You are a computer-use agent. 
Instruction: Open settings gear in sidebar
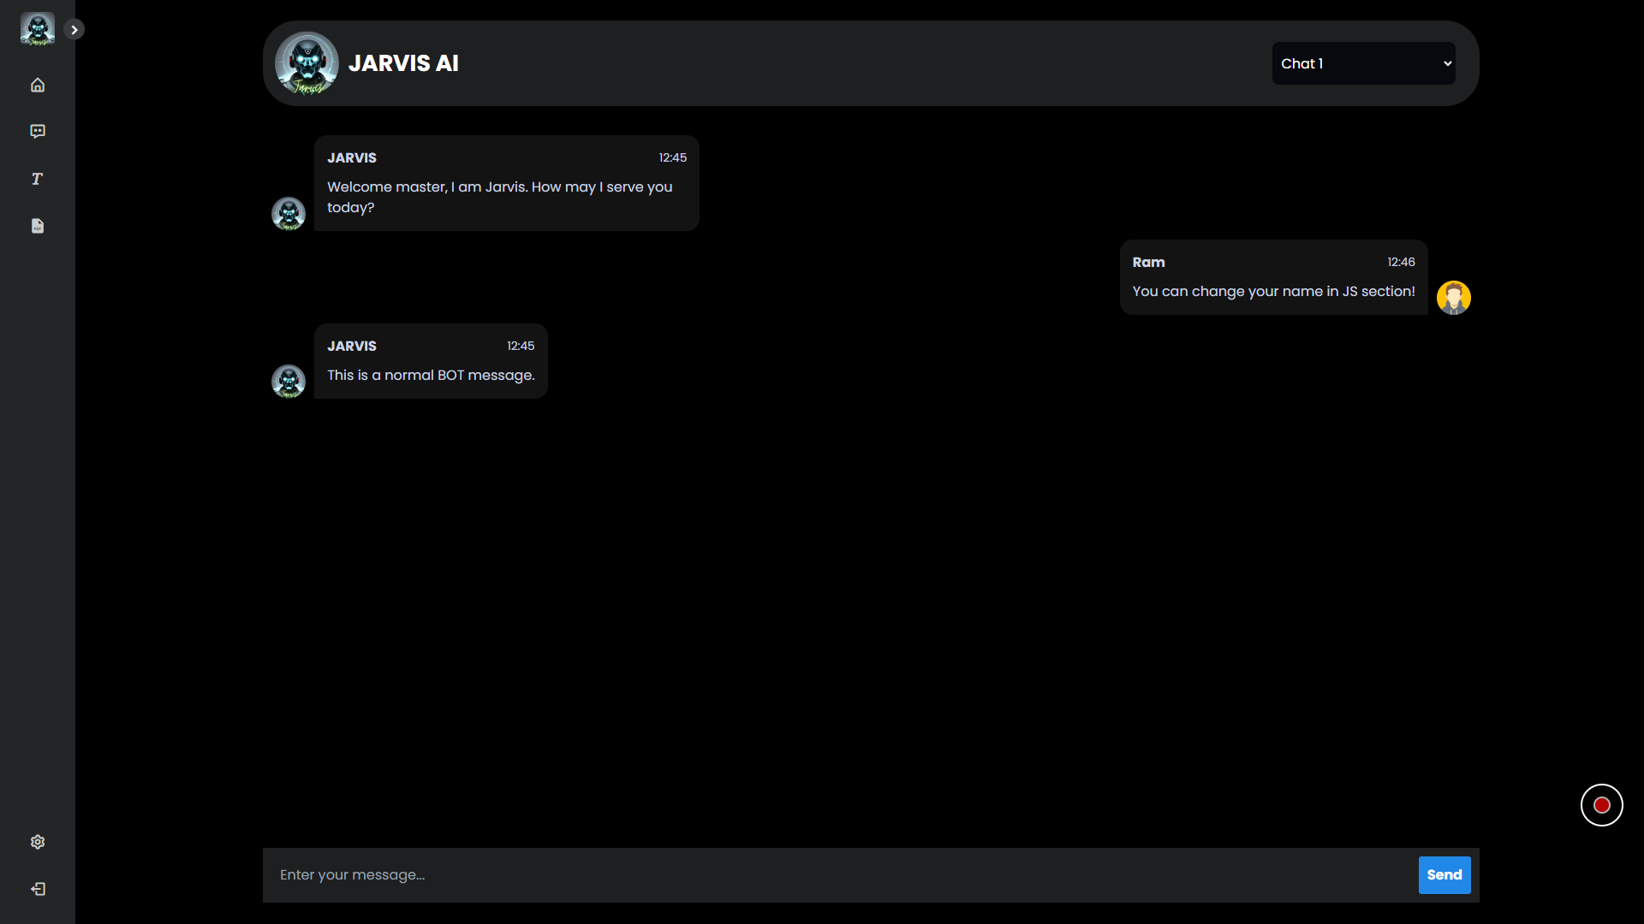(x=38, y=842)
